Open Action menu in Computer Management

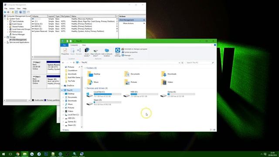point(12,8)
